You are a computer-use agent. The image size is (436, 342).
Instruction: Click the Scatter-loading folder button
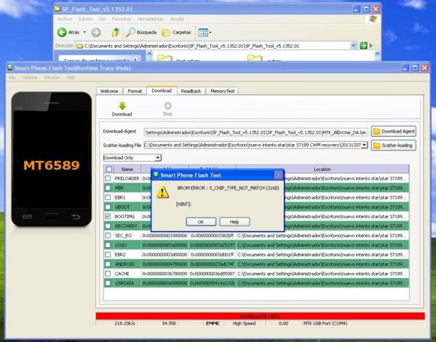click(394, 145)
